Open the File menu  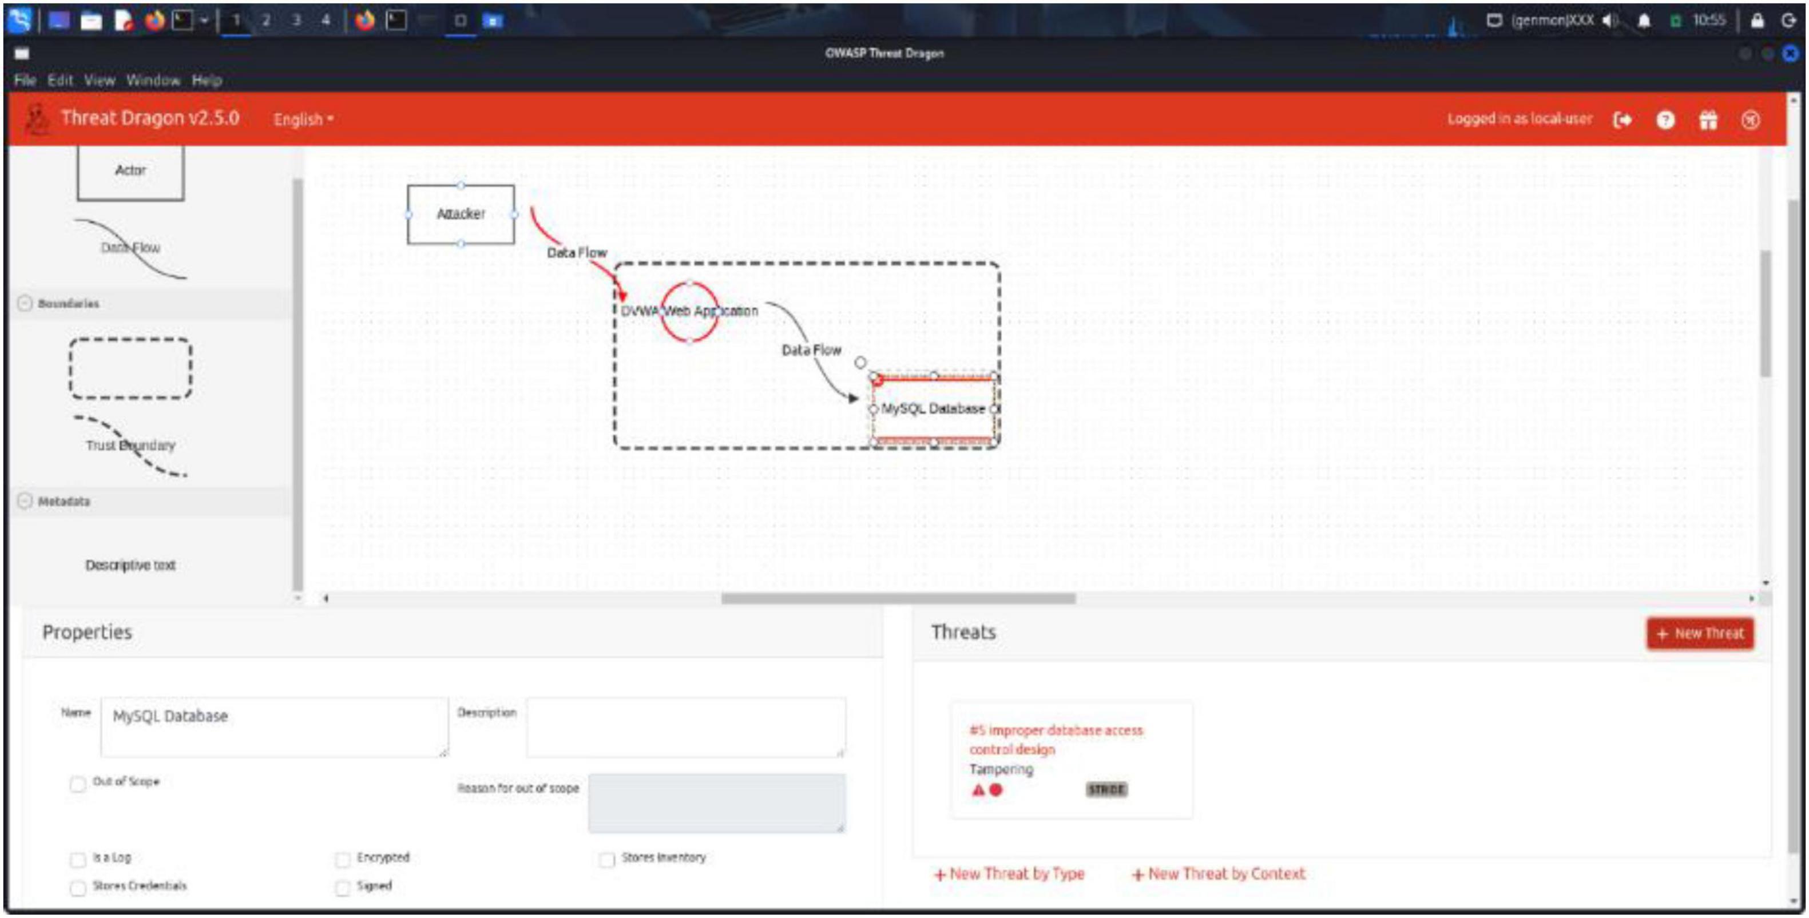[x=25, y=80]
